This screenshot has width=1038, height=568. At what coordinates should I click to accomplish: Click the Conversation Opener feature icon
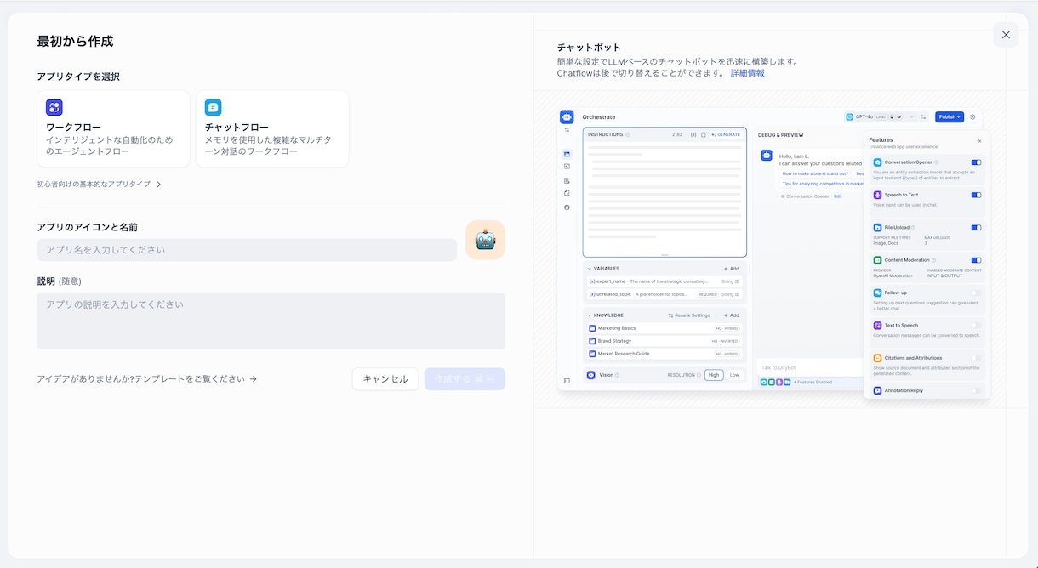pyautogui.click(x=877, y=162)
